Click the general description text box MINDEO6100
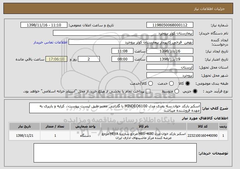Screen dimensions: 240x169 115,108
